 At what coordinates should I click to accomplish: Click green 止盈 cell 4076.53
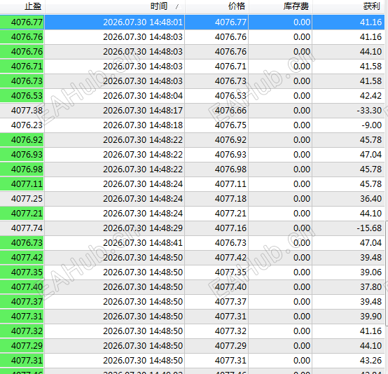click(22, 96)
